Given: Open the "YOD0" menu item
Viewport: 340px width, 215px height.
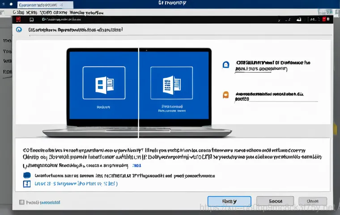Looking at the screenshot, I should pyautogui.click(x=46, y=13).
